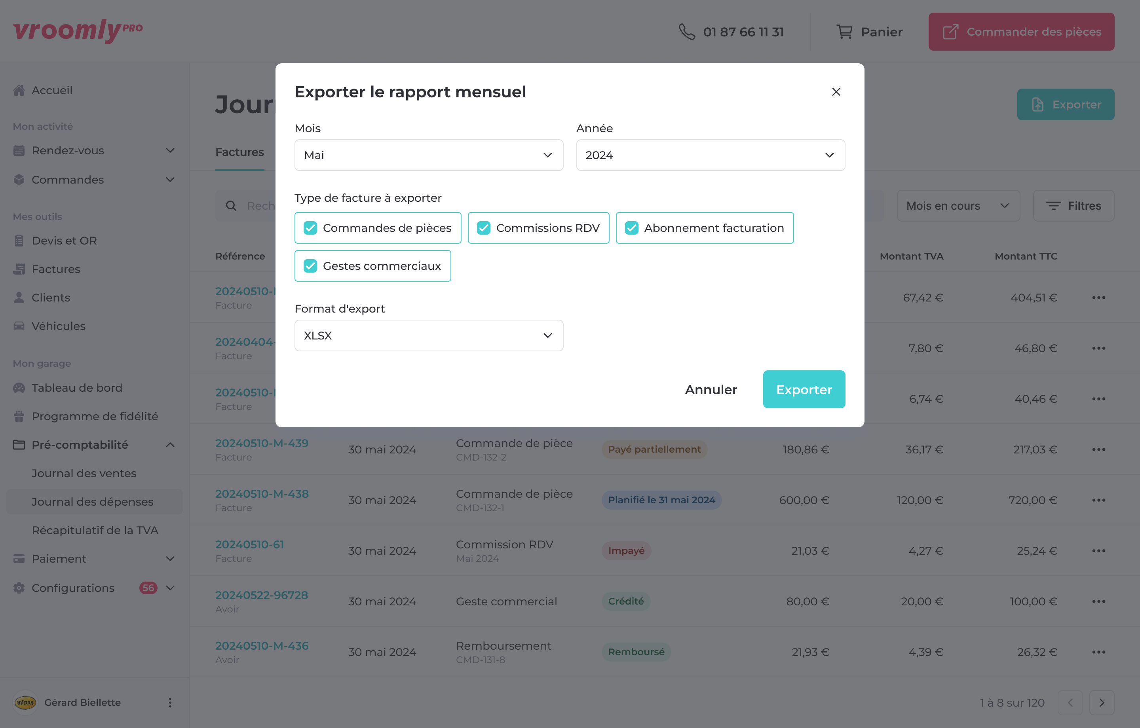Viewport: 1140px width, 728px height.
Task: Open the Année dropdown showing 2024
Action: [711, 155]
